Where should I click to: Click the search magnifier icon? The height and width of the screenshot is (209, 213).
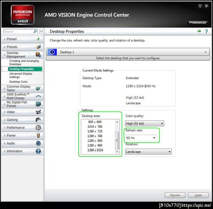[35, 32]
